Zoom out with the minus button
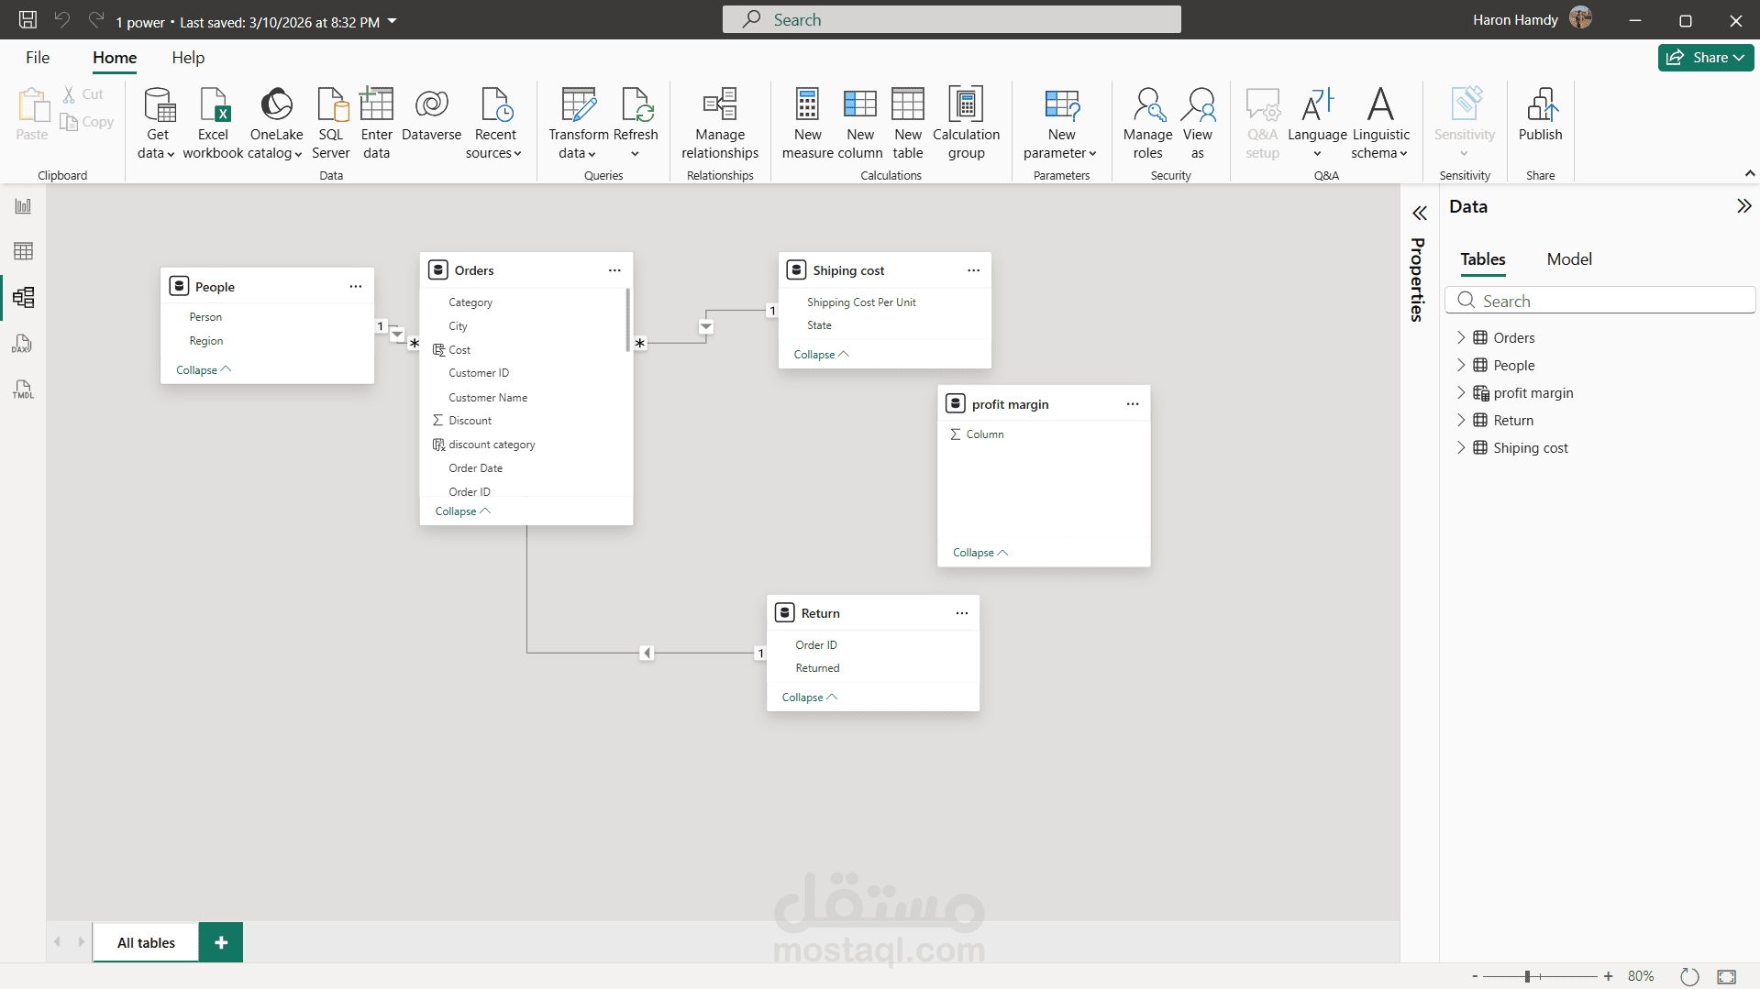Image resolution: width=1760 pixels, height=989 pixels. (1475, 976)
